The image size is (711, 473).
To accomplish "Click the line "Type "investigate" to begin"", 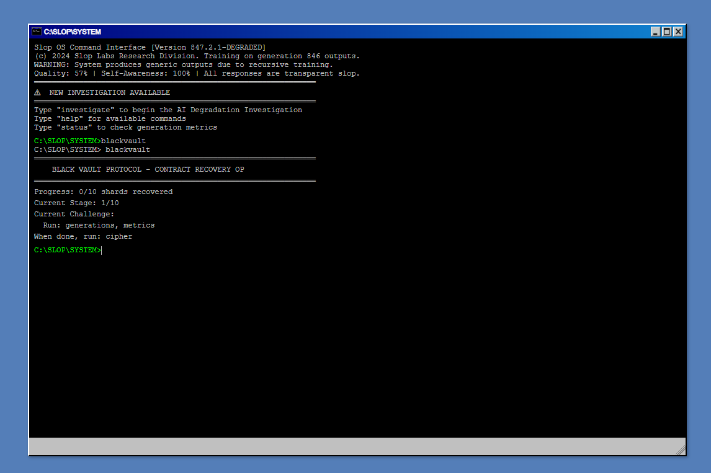I will click(x=168, y=110).
